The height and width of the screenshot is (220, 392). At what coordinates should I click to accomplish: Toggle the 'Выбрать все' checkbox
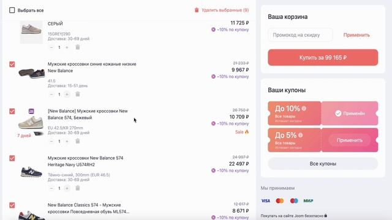pyautogui.click(x=12, y=10)
